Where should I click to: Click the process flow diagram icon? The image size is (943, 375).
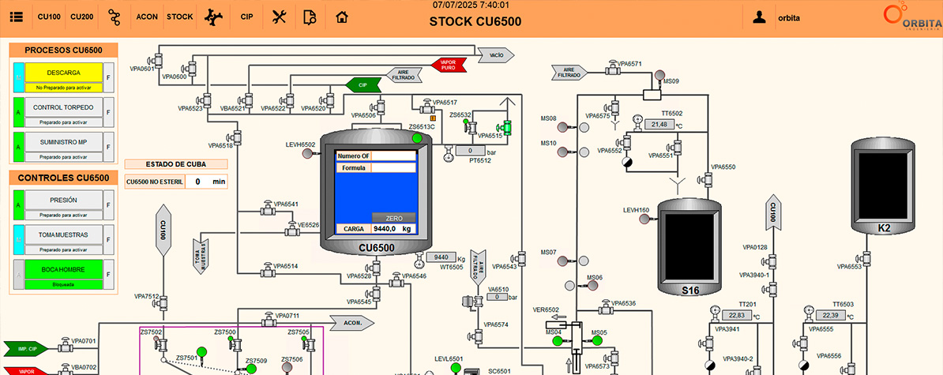[115, 17]
